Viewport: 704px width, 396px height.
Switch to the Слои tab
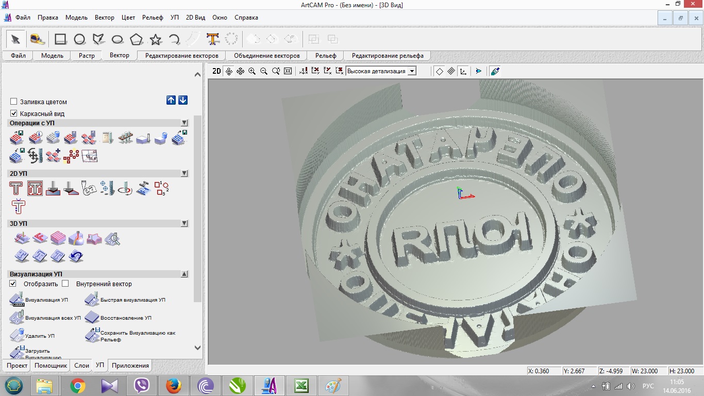(81, 366)
